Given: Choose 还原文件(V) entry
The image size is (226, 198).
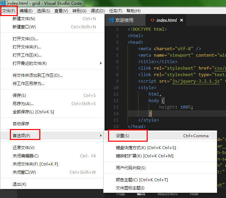Looking at the screenshot, I should (52, 148).
